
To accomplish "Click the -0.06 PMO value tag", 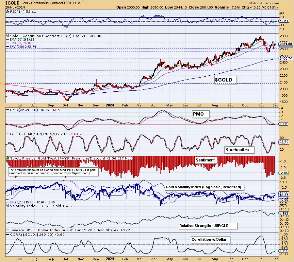I will (284, 124).
